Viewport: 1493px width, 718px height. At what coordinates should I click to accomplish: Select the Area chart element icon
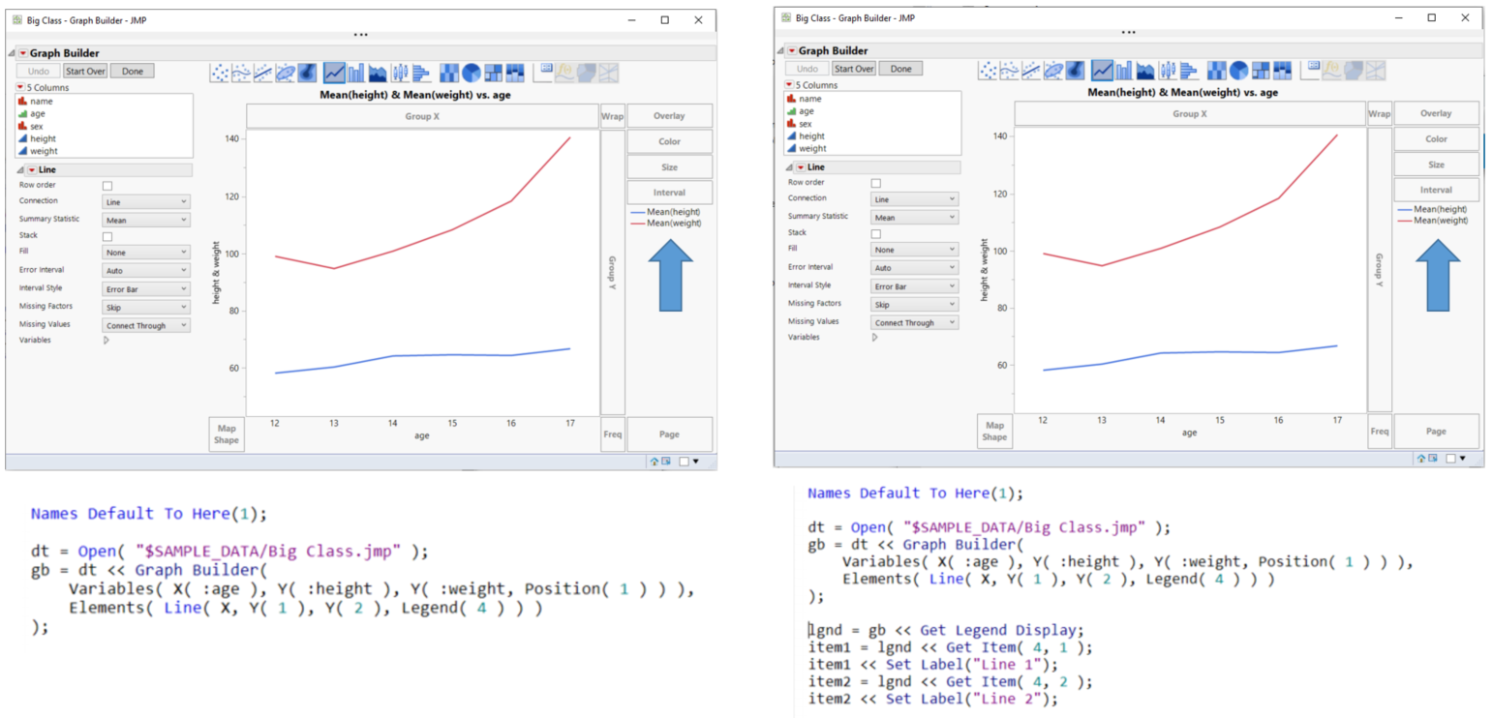pos(378,72)
